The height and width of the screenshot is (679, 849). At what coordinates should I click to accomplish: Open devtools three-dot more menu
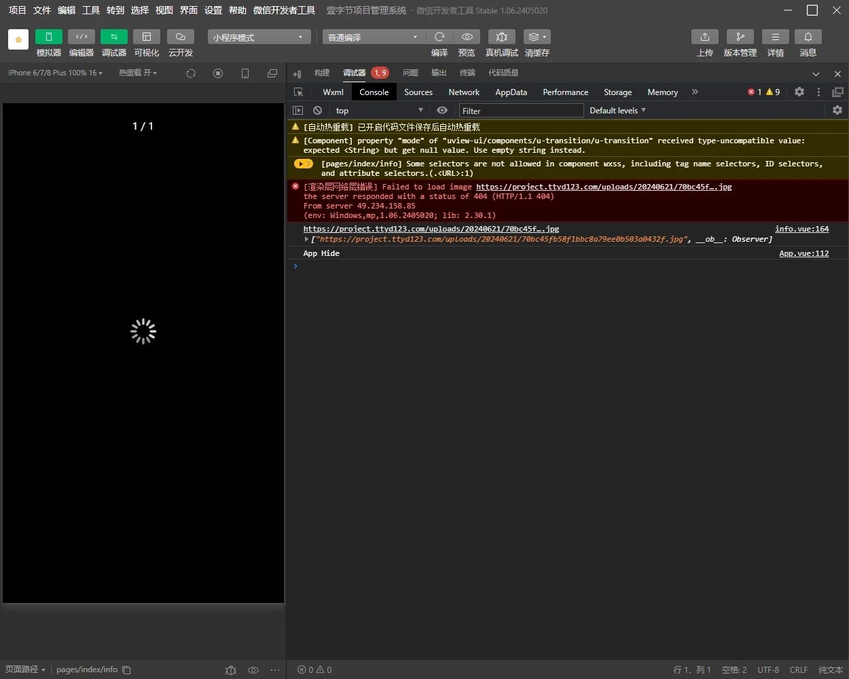click(x=818, y=92)
